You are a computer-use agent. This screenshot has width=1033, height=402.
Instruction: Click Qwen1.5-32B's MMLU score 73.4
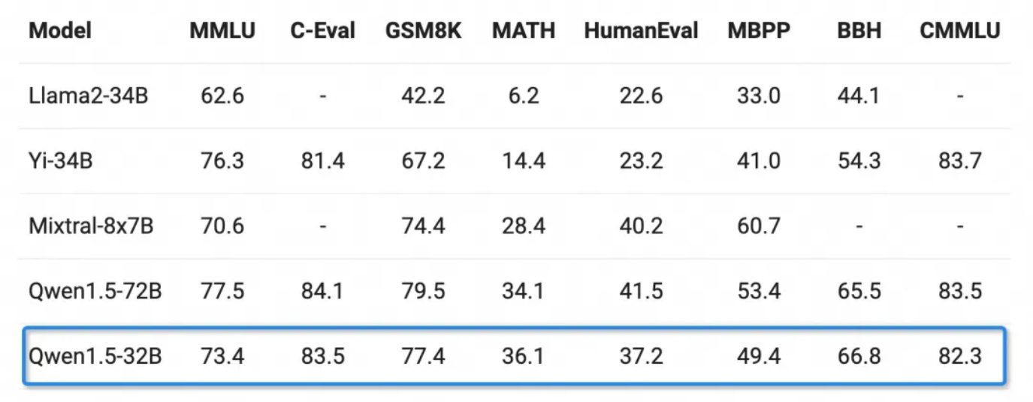pyautogui.click(x=222, y=355)
